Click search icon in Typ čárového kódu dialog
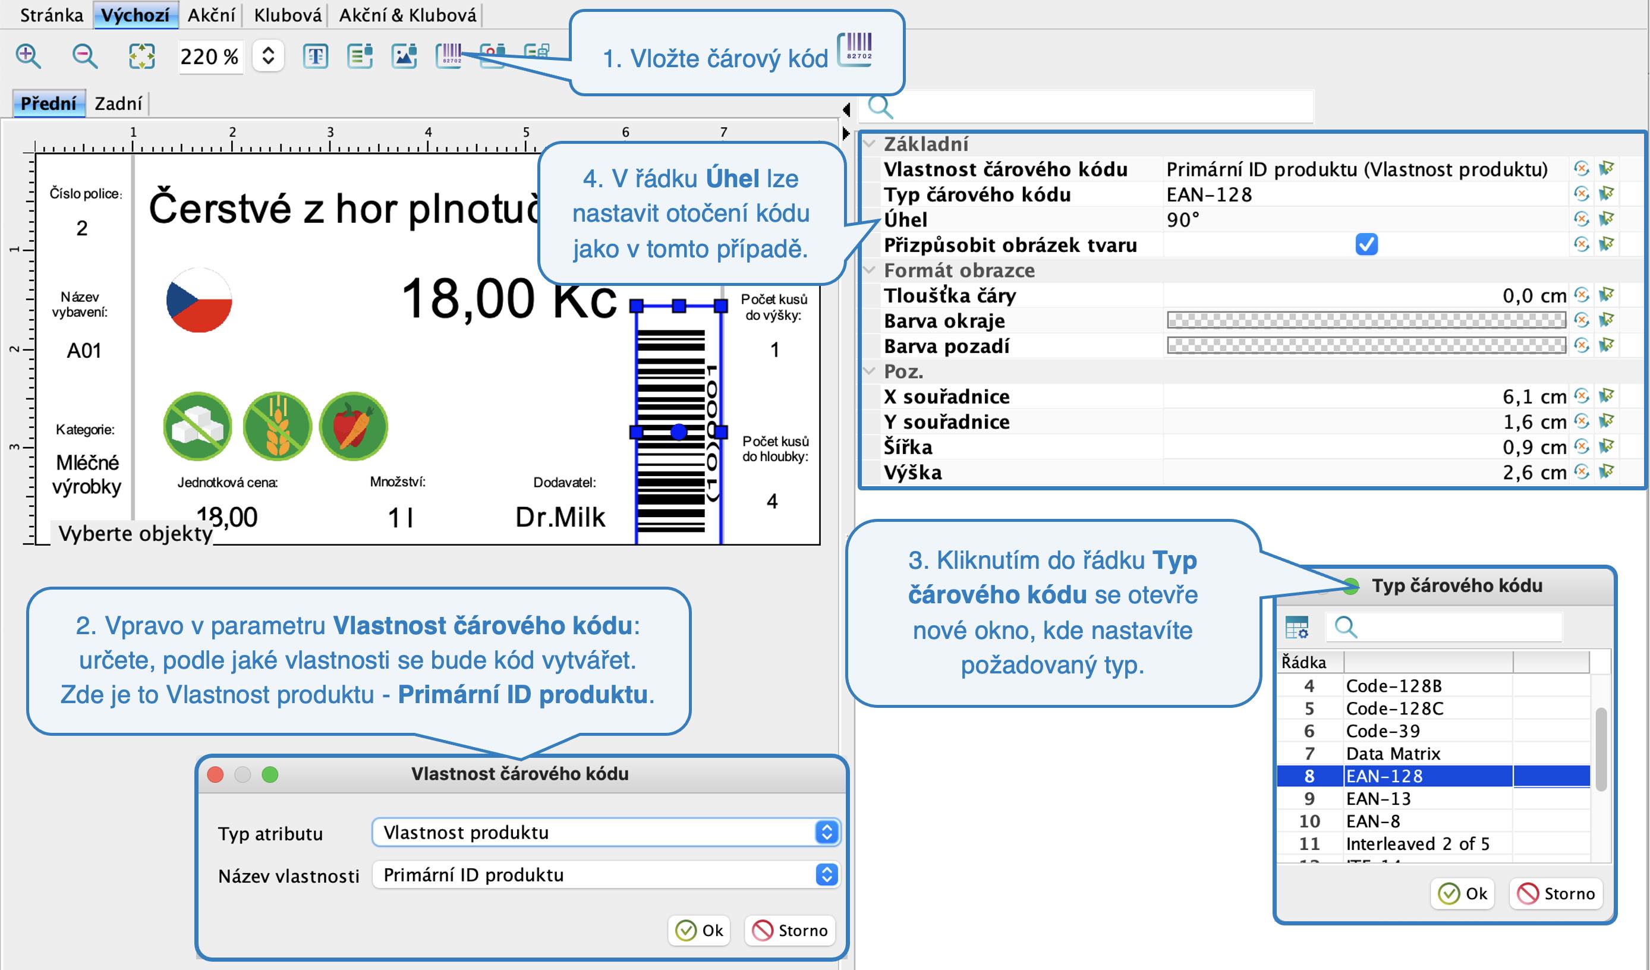Viewport: 1650px width, 970px height. coord(1346,628)
